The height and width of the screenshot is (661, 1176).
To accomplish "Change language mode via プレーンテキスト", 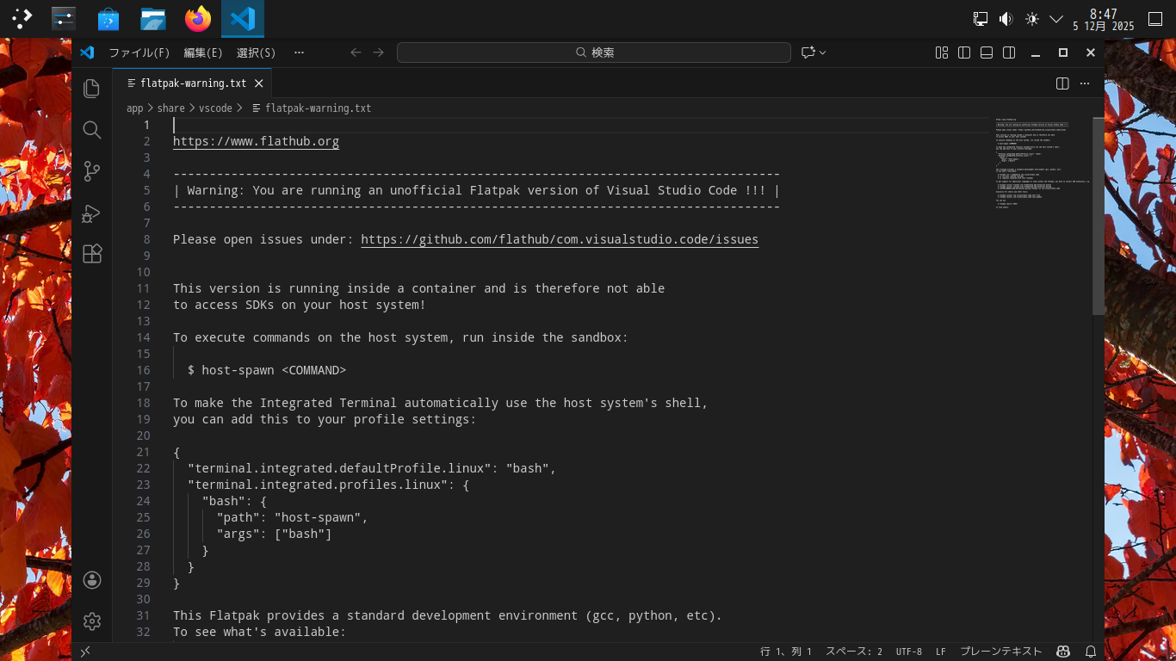I will tap(1000, 652).
